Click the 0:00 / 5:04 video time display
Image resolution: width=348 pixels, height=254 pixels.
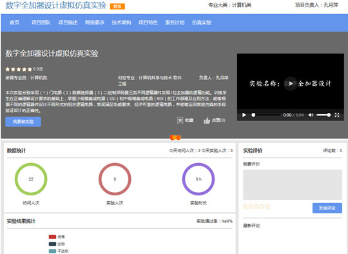point(293,115)
